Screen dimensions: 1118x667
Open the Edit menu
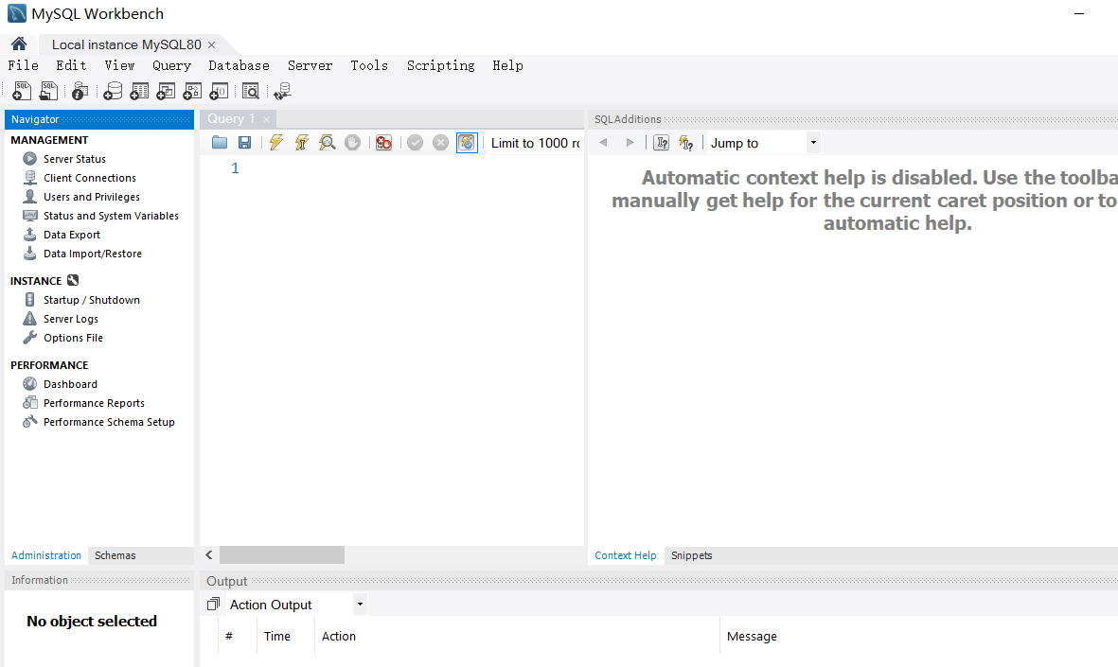[x=71, y=65]
